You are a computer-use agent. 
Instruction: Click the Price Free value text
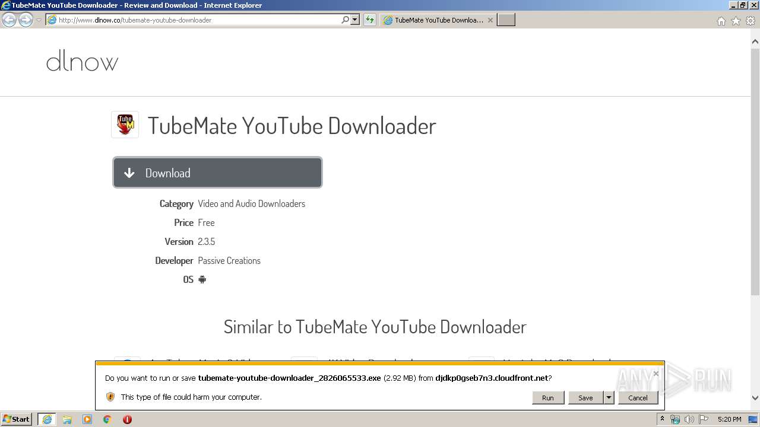(206, 222)
